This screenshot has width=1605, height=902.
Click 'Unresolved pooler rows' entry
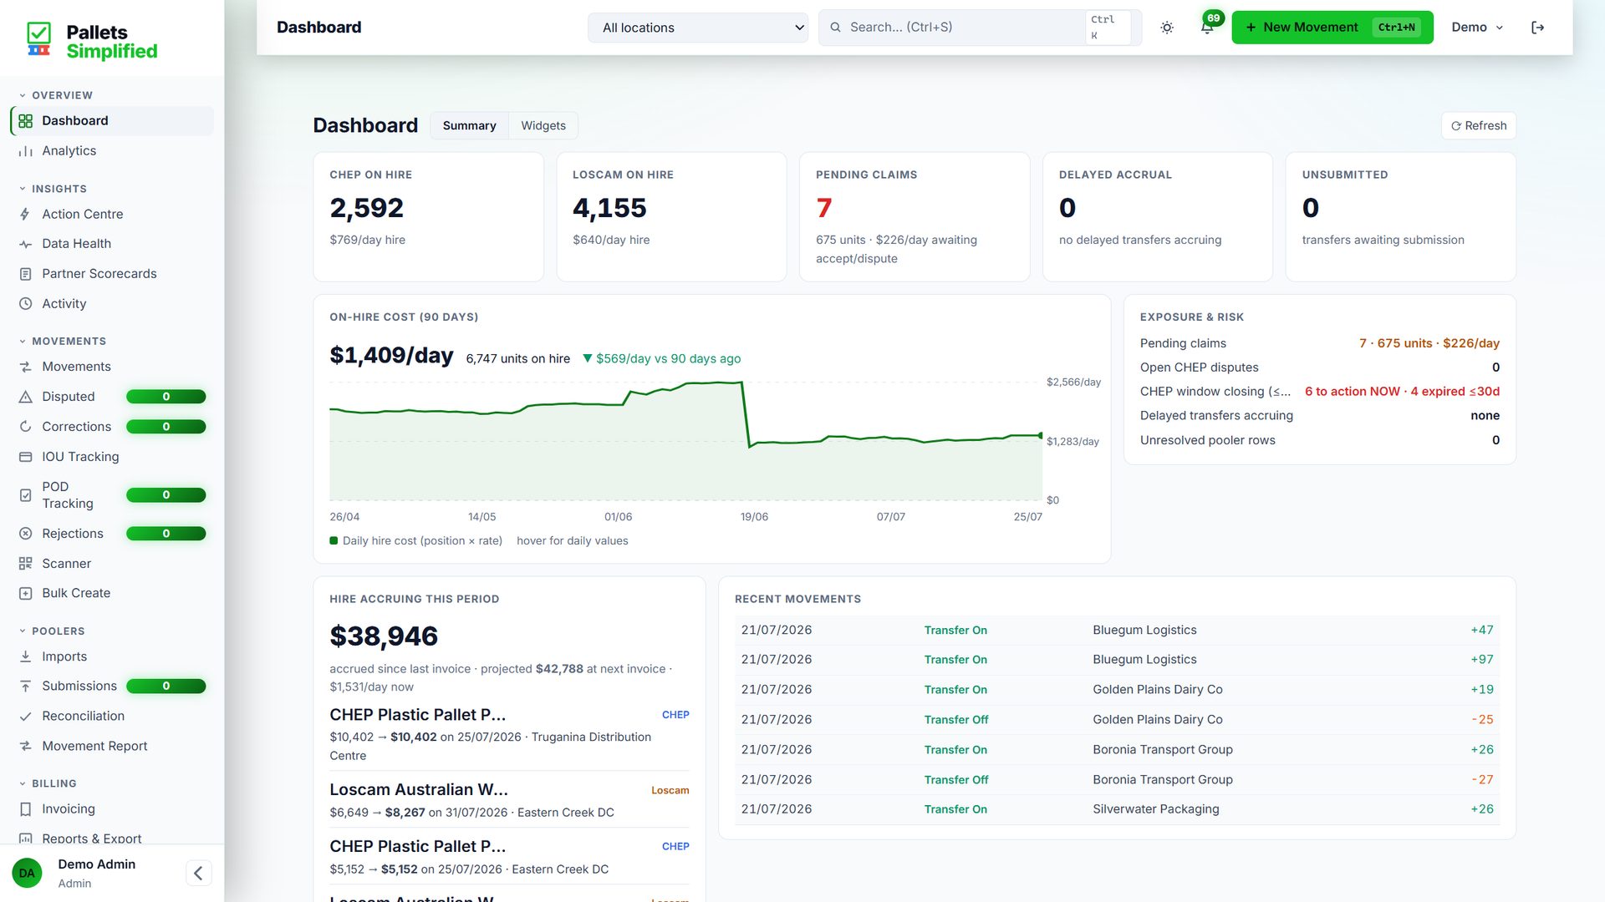pyautogui.click(x=1319, y=440)
